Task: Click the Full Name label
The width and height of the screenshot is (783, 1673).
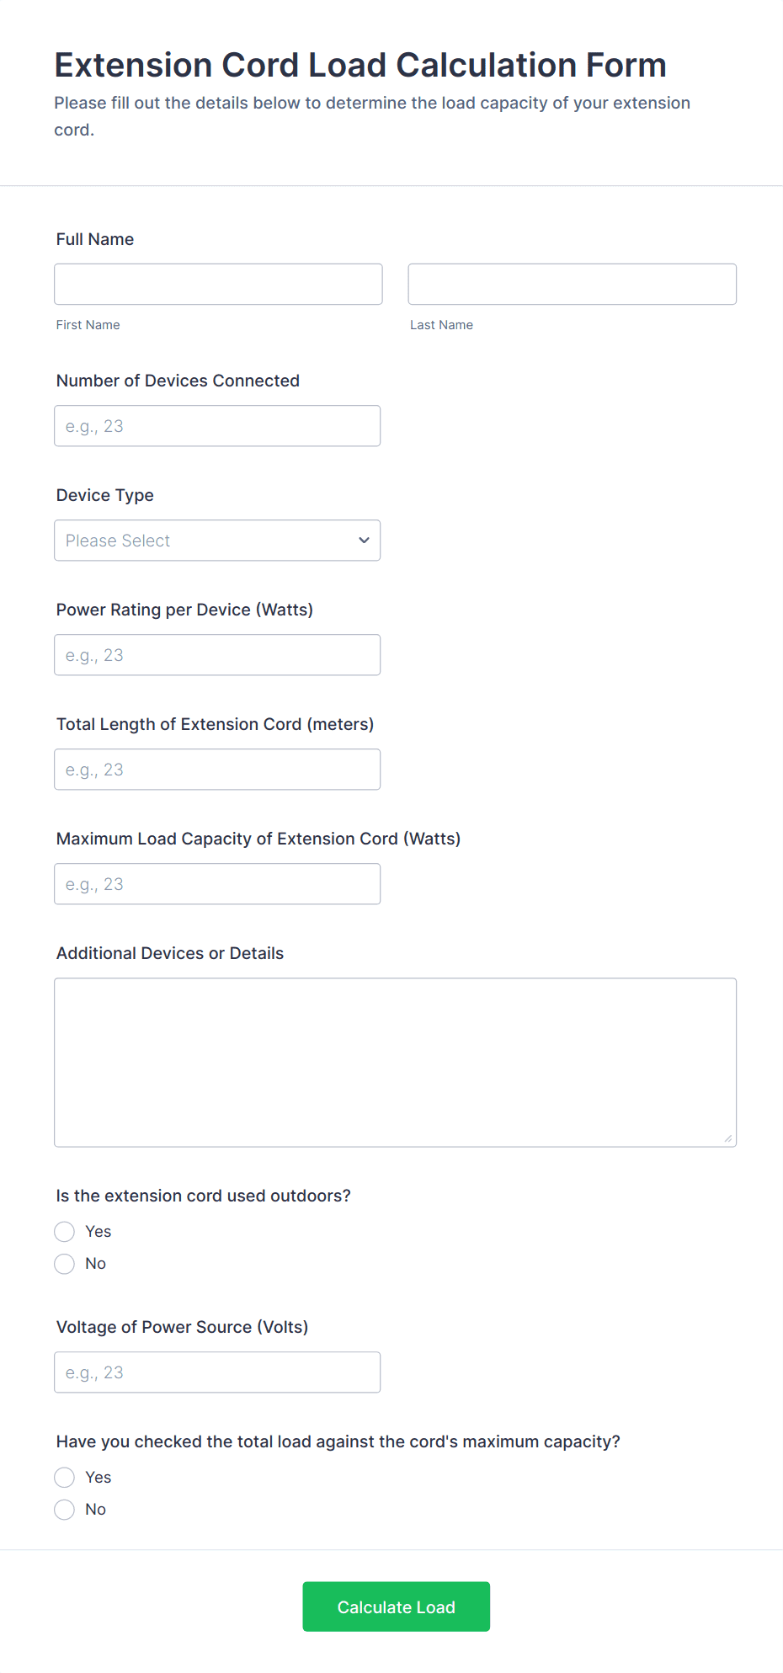Action: pos(95,239)
